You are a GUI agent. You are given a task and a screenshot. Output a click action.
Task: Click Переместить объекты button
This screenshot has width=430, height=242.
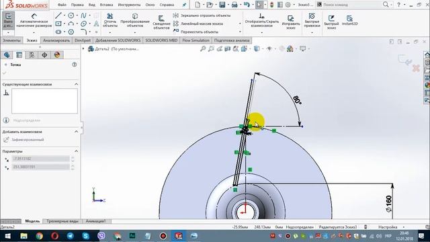tap(196, 32)
